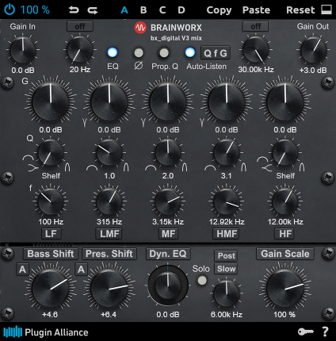Click the MF notch gamma icon
The height and width of the screenshot is (341, 336).
[x=143, y=122]
